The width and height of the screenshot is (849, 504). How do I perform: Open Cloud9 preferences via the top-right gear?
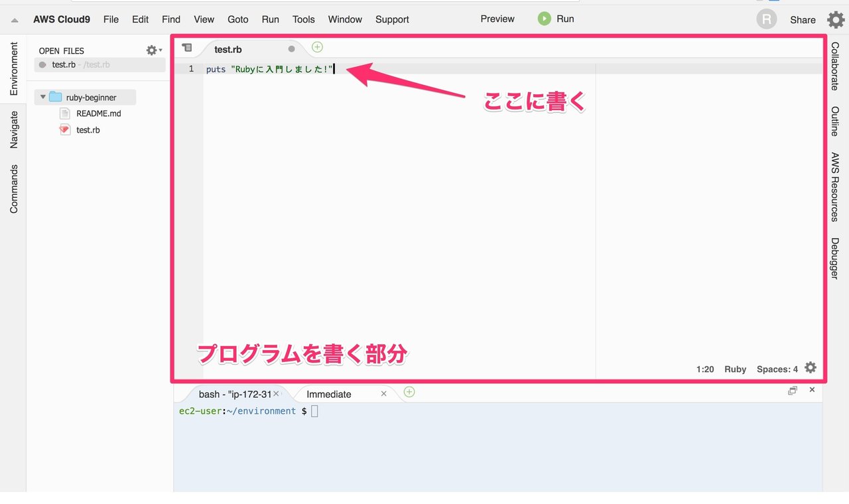(835, 19)
